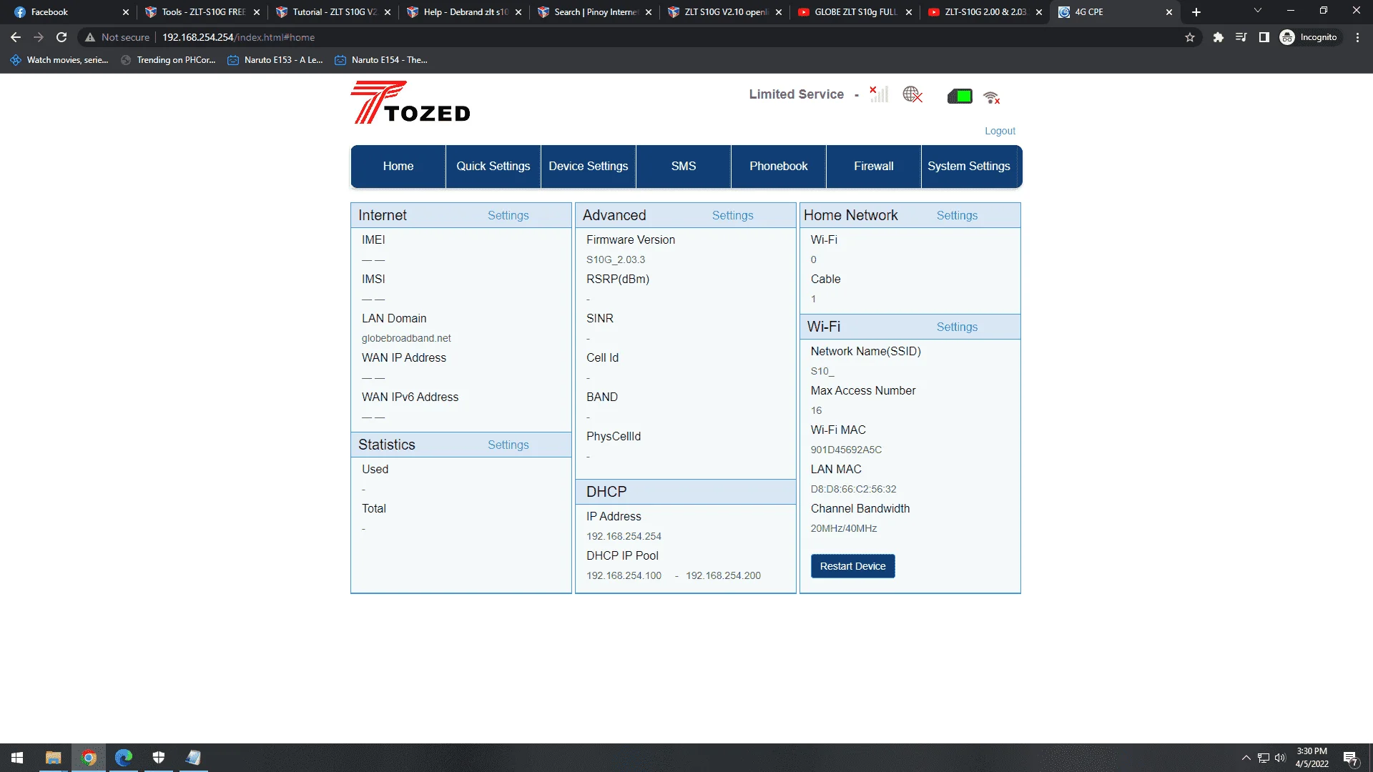Open System Settings menu

tap(969, 167)
